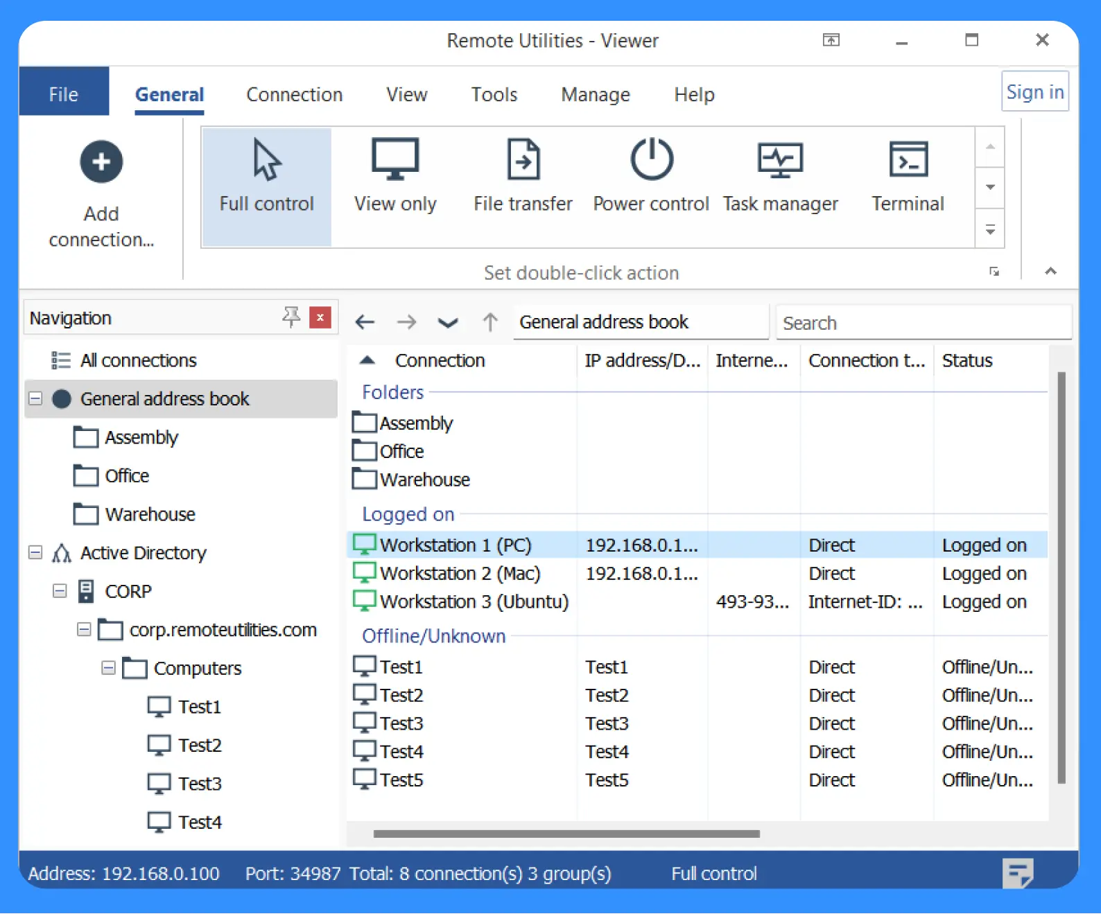This screenshot has width=1101, height=914.
Task: Click the ribbon display options icon in title bar
Action: 831,40
